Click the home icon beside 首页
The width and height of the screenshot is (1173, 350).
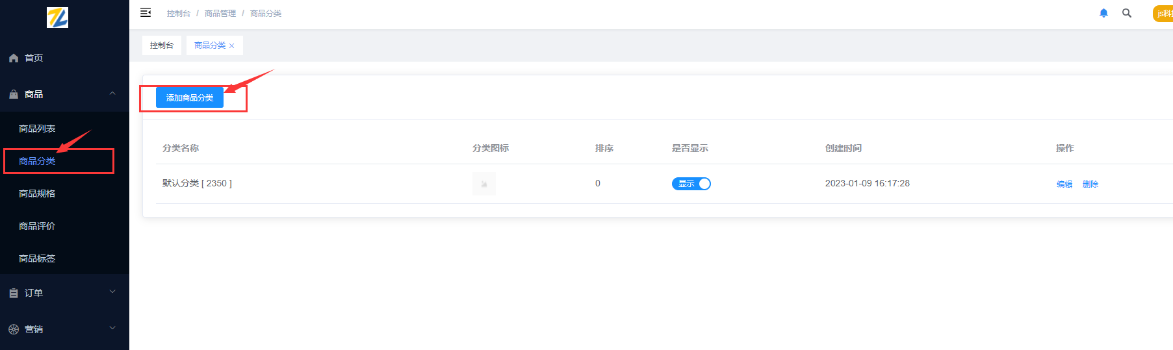(14, 58)
